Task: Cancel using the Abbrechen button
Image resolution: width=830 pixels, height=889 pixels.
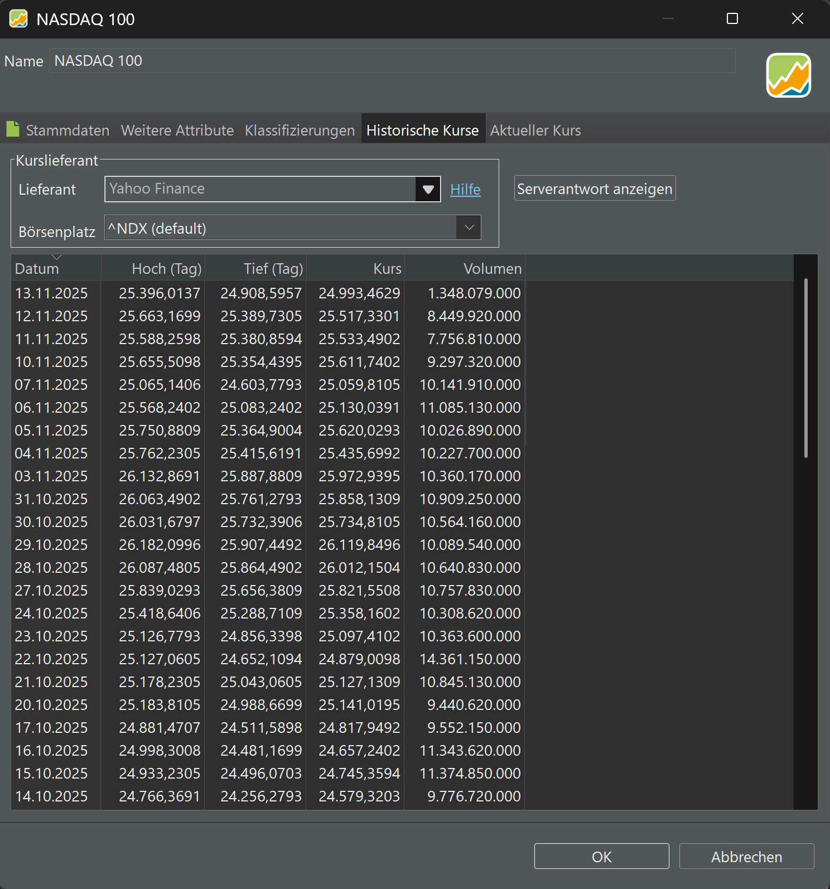Action: pos(746,856)
